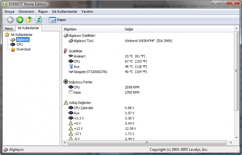242x155 pixels.
Task: Select the Sık Kullanılanlar tab
Action: point(28,28)
